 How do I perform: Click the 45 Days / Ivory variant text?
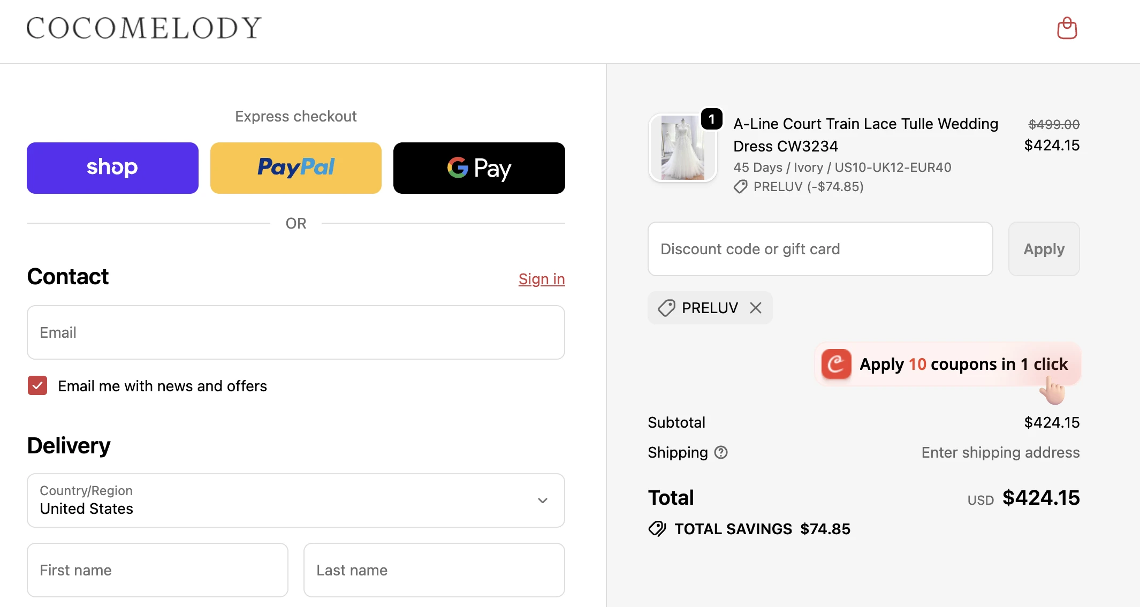pos(842,167)
